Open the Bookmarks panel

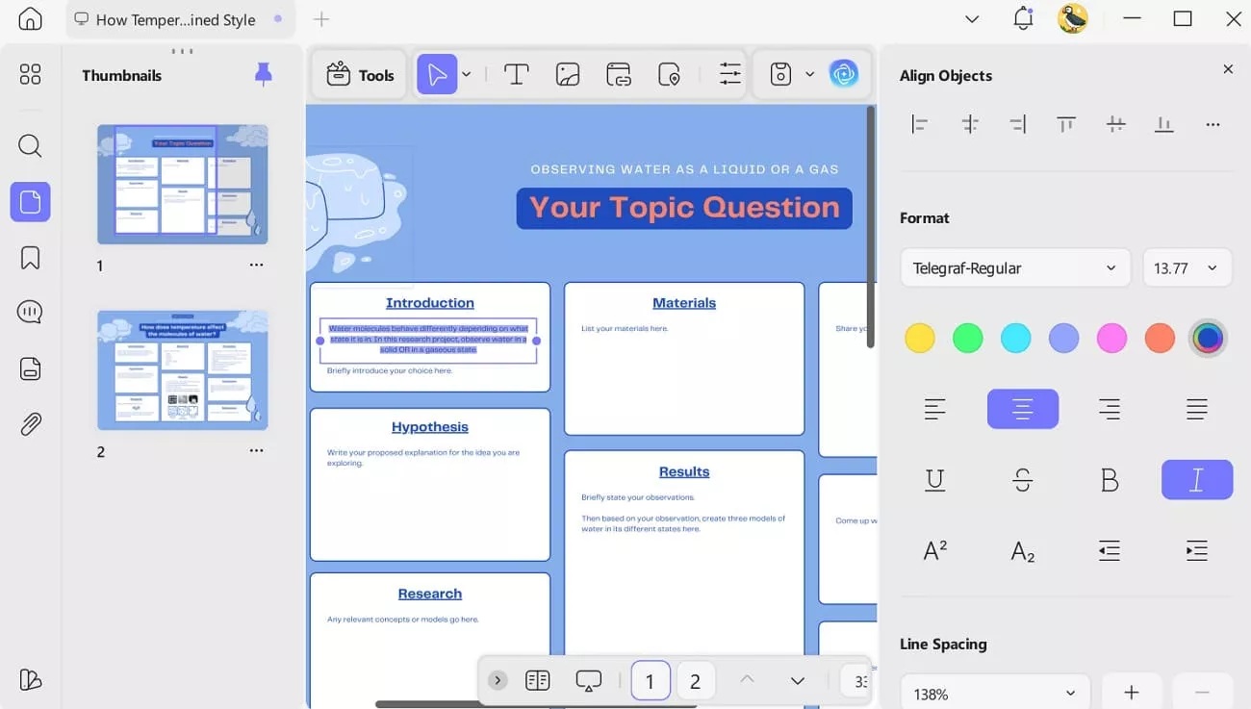click(x=30, y=257)
